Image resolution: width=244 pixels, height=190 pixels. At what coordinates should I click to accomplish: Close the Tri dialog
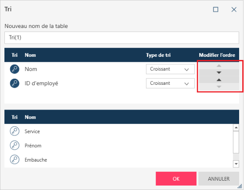coord(234,9)
